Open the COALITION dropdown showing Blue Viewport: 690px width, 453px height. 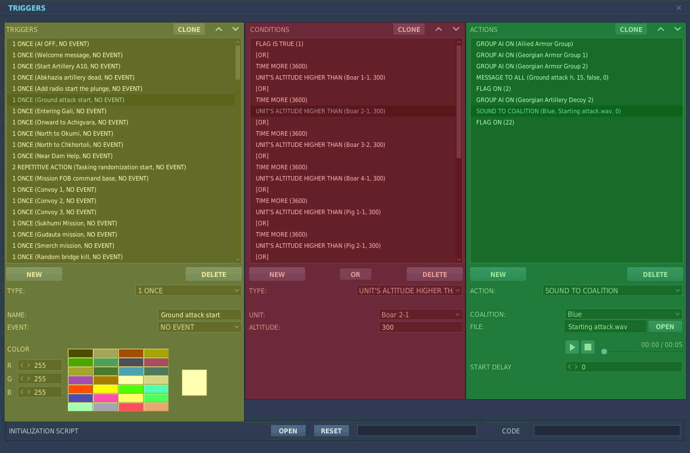pos(624,314)
